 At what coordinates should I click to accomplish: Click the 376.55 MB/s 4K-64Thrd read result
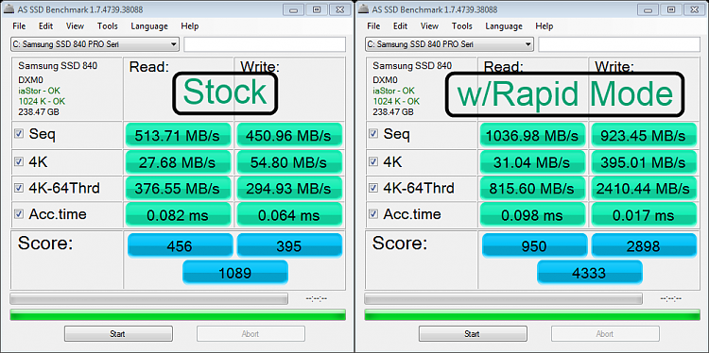[x=179, y=189]
